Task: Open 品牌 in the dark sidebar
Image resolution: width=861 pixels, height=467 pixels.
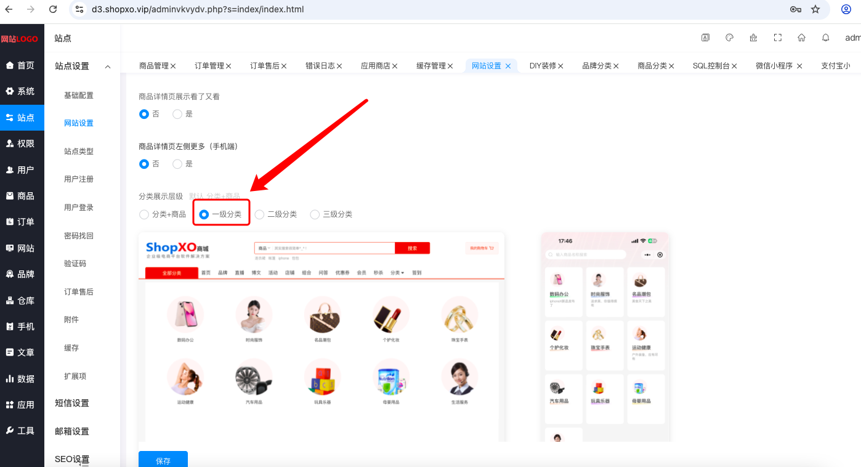Action: (x=22, y=274)
